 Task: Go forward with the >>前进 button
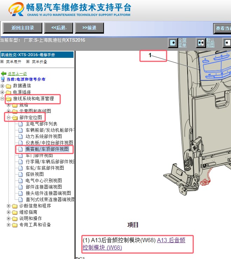tap(89, 28)
